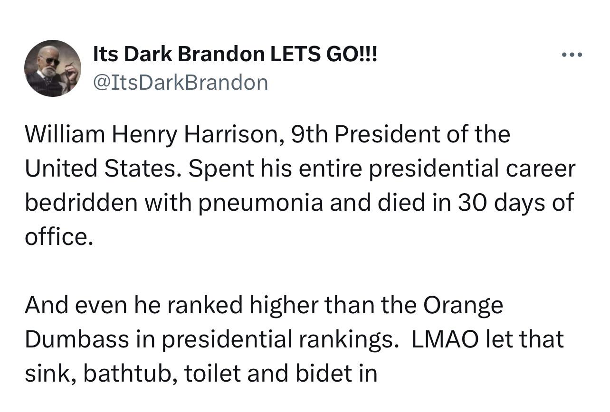
Task: Open the @ItsDarkBrandon handle
Action: [x=181, y=83]
